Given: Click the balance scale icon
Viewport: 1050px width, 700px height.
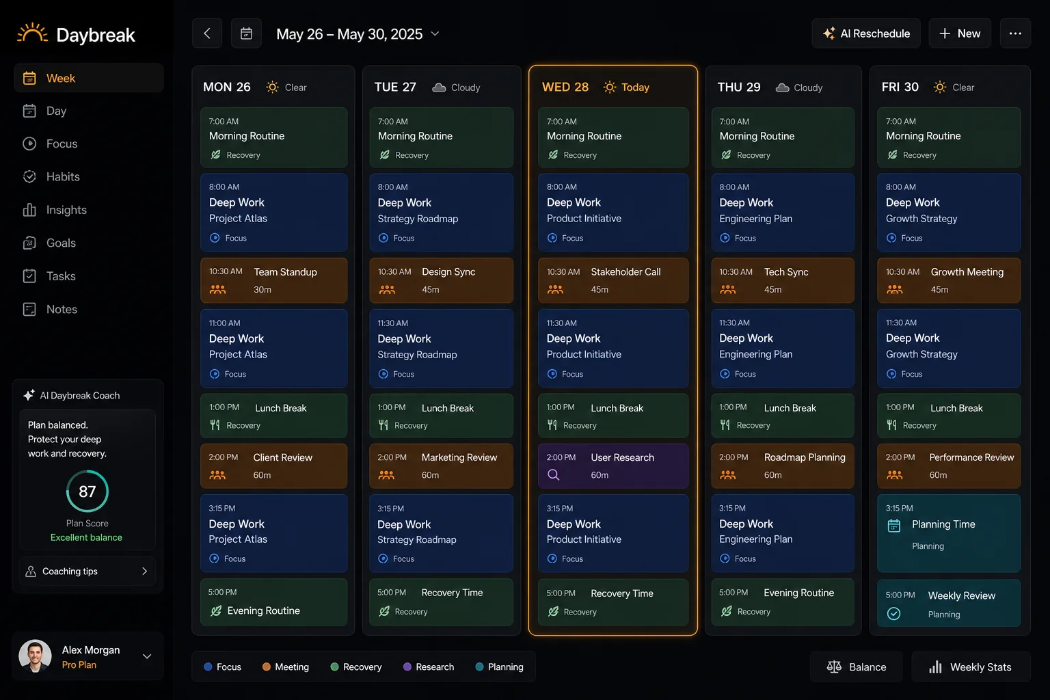Looking at the screenshot, I should tap(834, 667).
